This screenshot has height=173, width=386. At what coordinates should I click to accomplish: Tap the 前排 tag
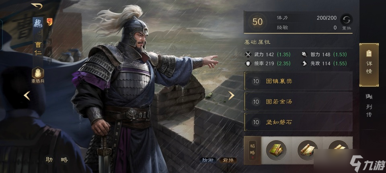(x=228, y=160)
